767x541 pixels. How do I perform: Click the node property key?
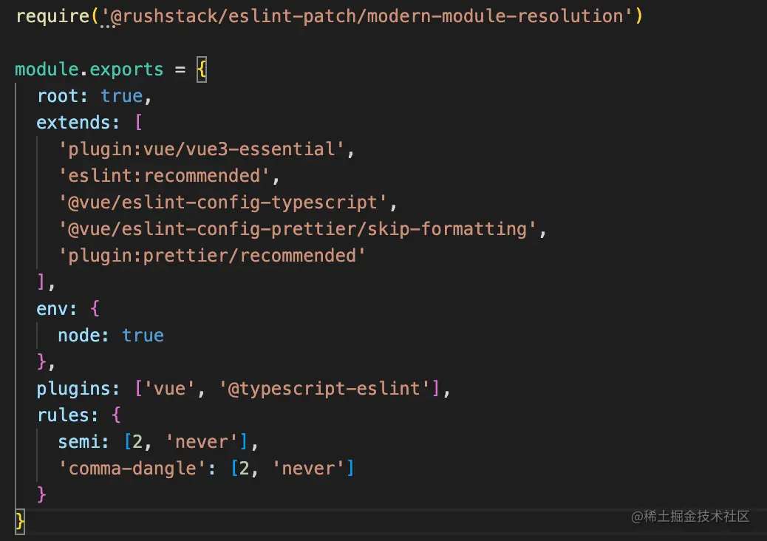tap(78, 335)
